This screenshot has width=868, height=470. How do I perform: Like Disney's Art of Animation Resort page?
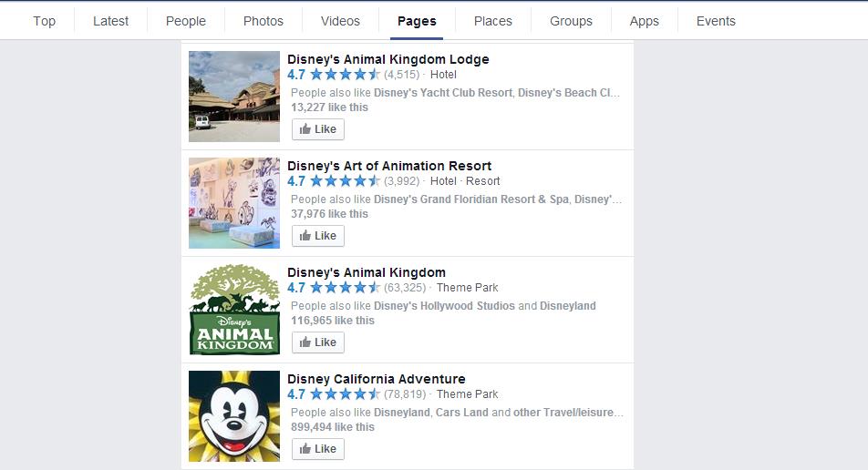point(318,236)
